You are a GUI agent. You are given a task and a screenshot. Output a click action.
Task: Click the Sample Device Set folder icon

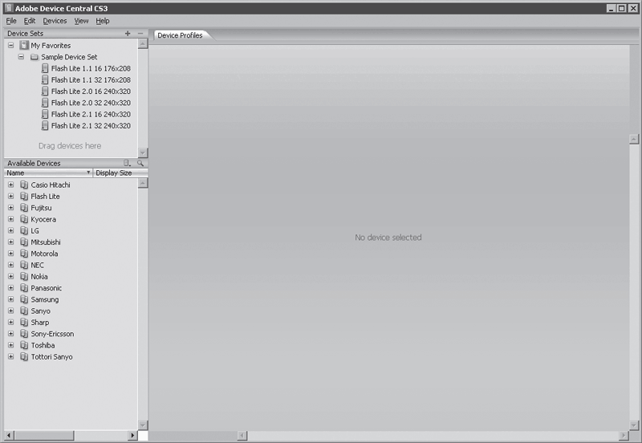[x=35, y=57]
